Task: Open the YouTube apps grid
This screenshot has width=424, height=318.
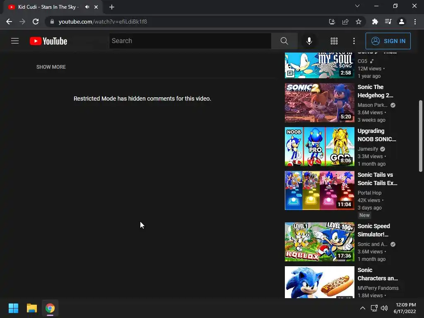Action: click(334, 41)
